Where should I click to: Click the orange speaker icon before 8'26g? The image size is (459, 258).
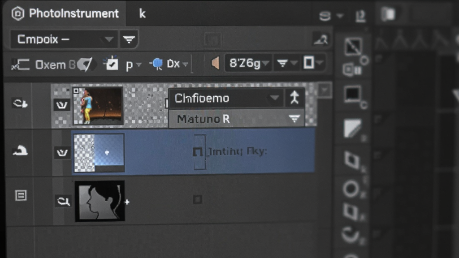tap(216, 63)
